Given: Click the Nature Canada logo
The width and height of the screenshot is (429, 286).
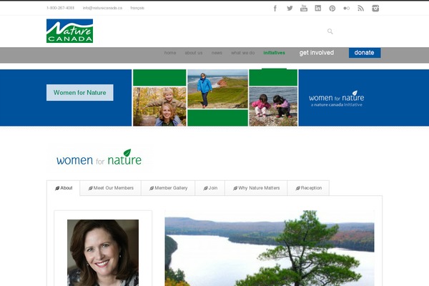Looking at the screenshot, I should point(70,31).
